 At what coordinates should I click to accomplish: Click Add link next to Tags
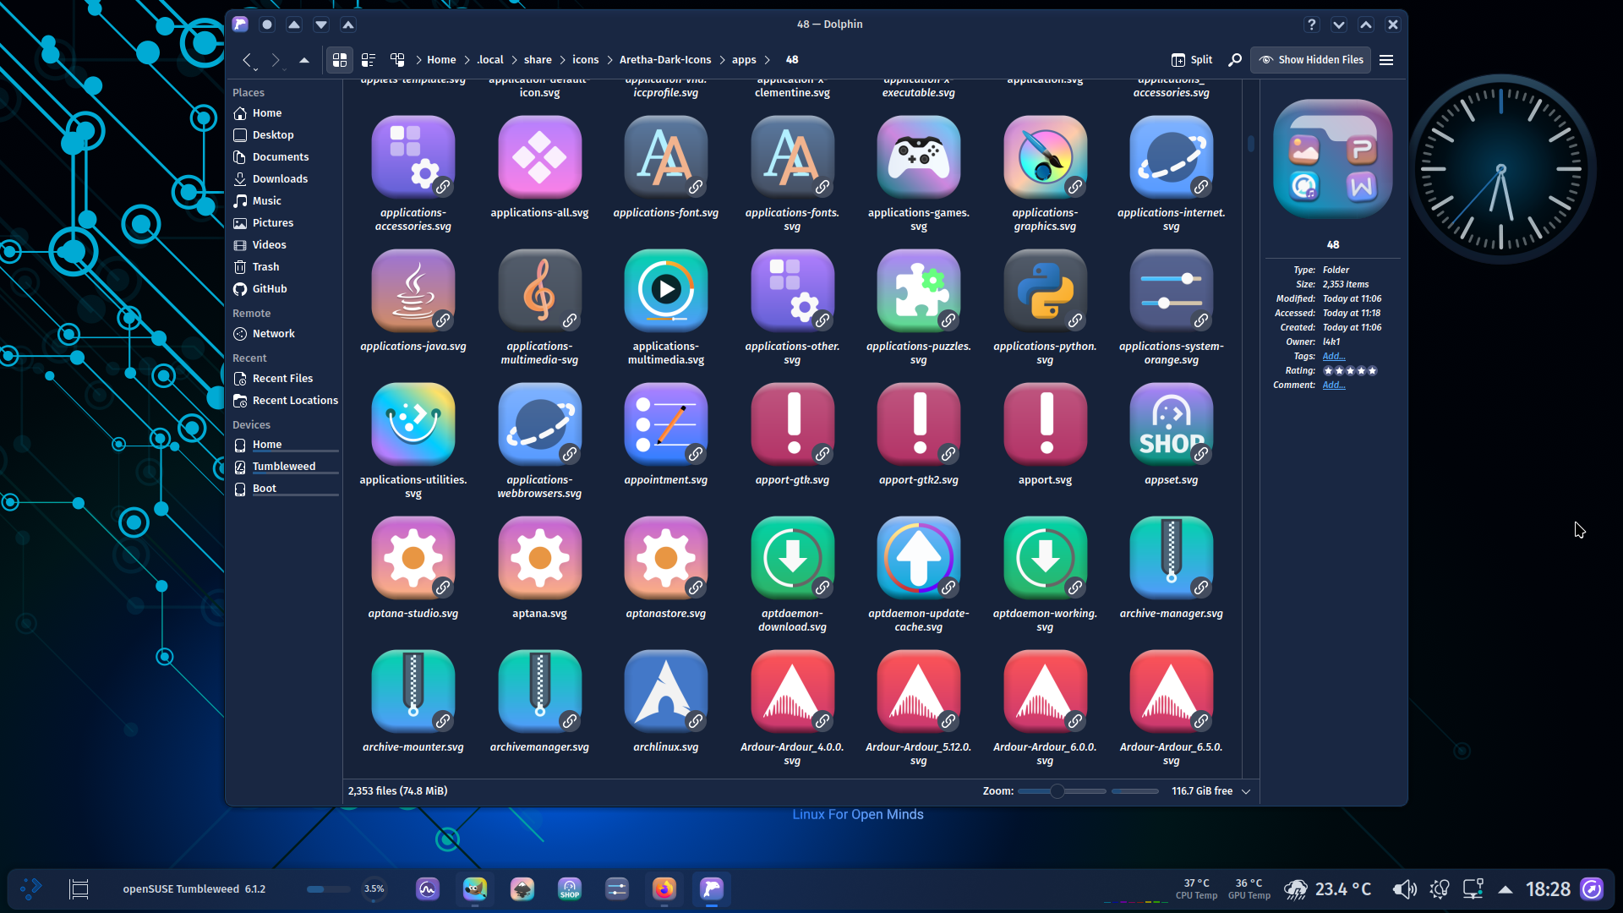(x=1334, y=357)
